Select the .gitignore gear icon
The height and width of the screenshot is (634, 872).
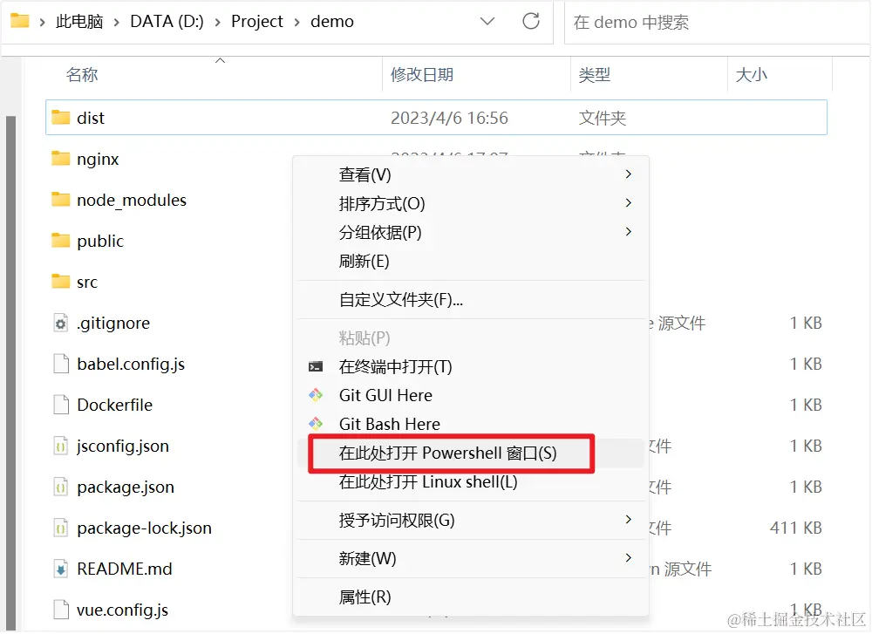(x=59, y=323)
